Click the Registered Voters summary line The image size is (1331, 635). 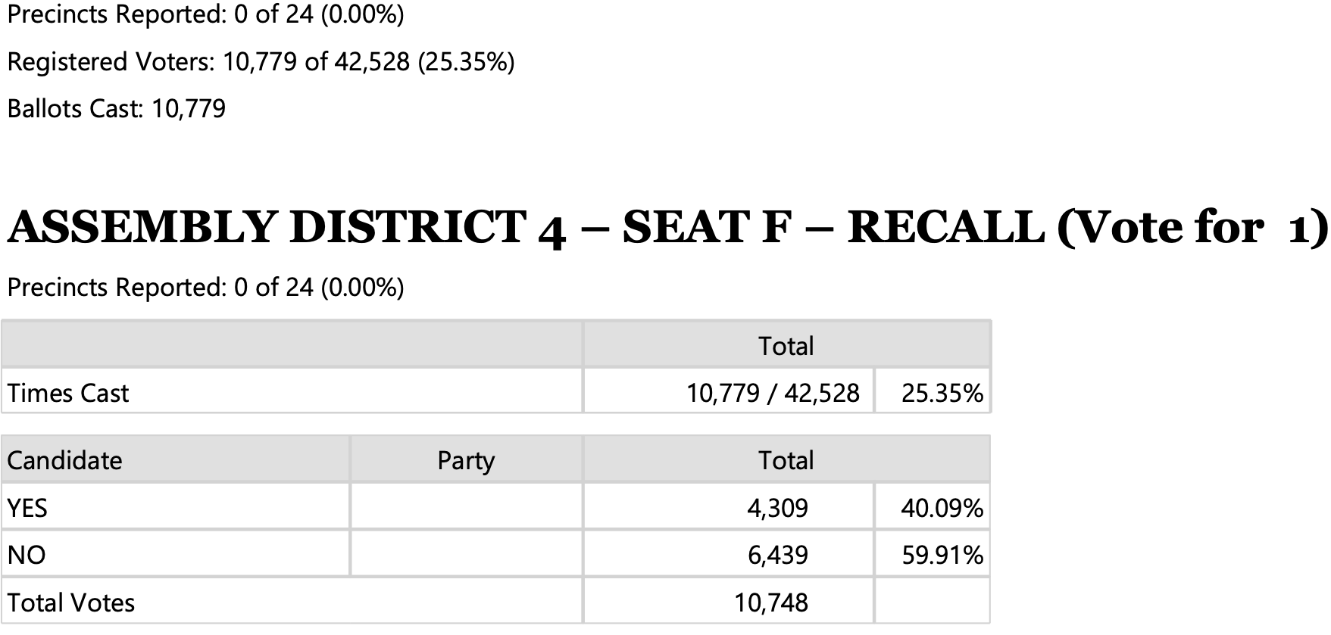(261, 61)
